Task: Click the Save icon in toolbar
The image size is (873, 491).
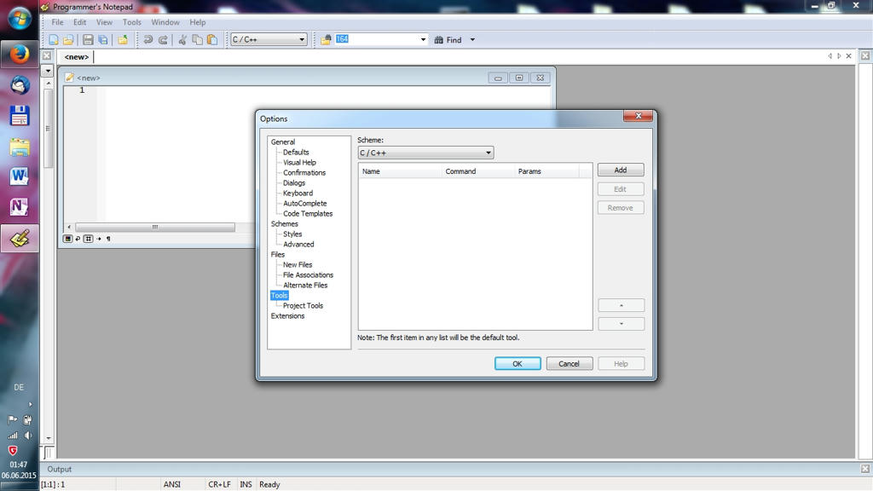Action: point(88,40)
